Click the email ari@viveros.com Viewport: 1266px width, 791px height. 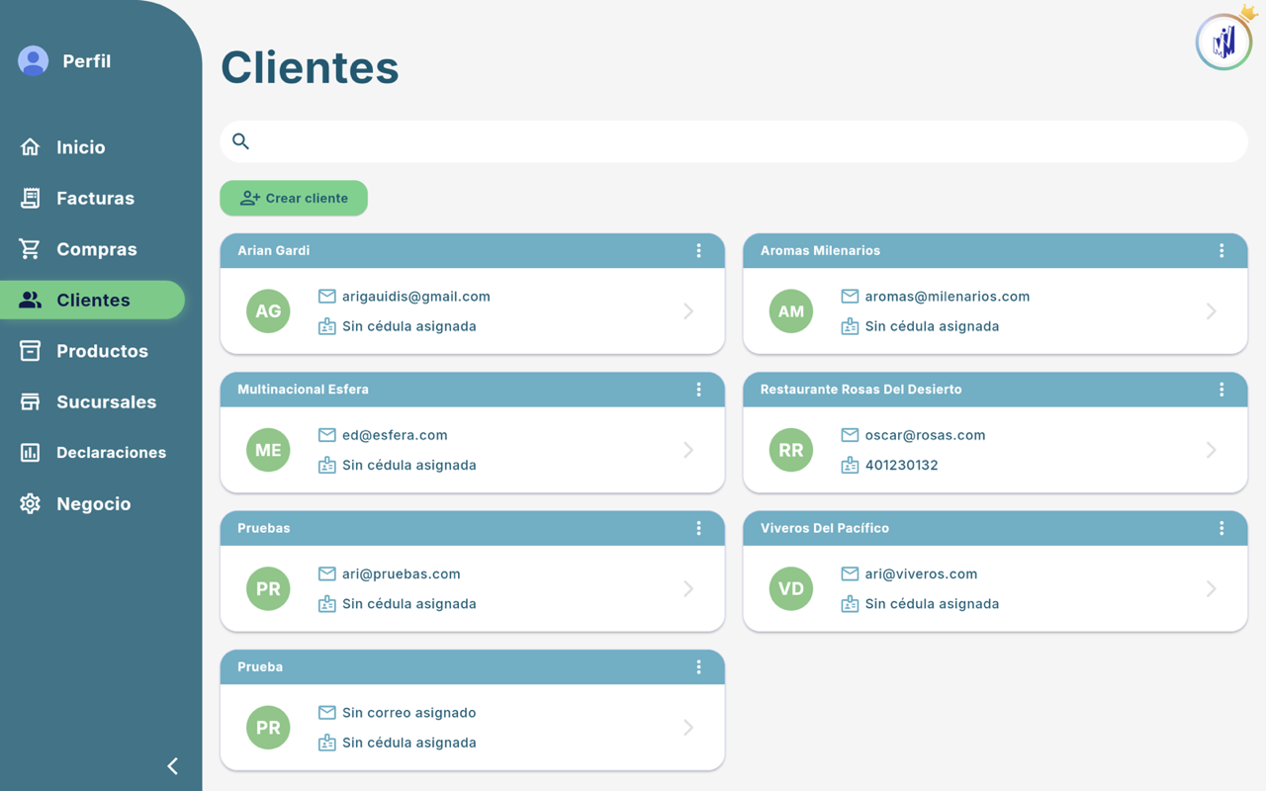[921, 573]
